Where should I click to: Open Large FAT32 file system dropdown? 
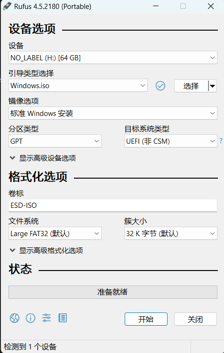[x=55, y=233]
